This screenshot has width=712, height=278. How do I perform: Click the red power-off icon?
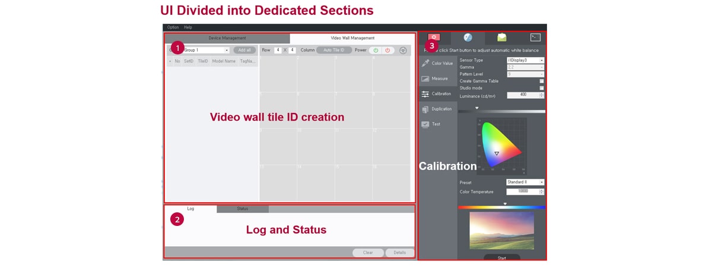coord(387,50)
